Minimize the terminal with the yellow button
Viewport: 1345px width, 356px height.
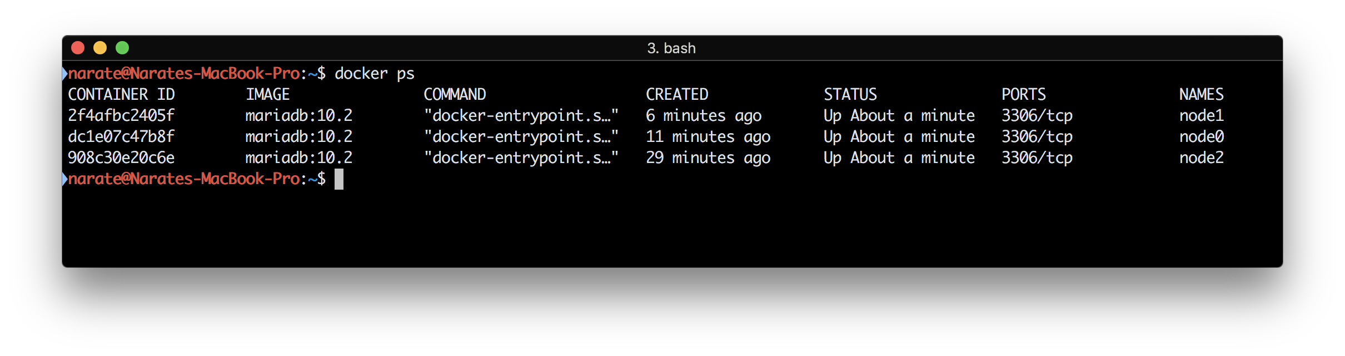coord(100,48)
